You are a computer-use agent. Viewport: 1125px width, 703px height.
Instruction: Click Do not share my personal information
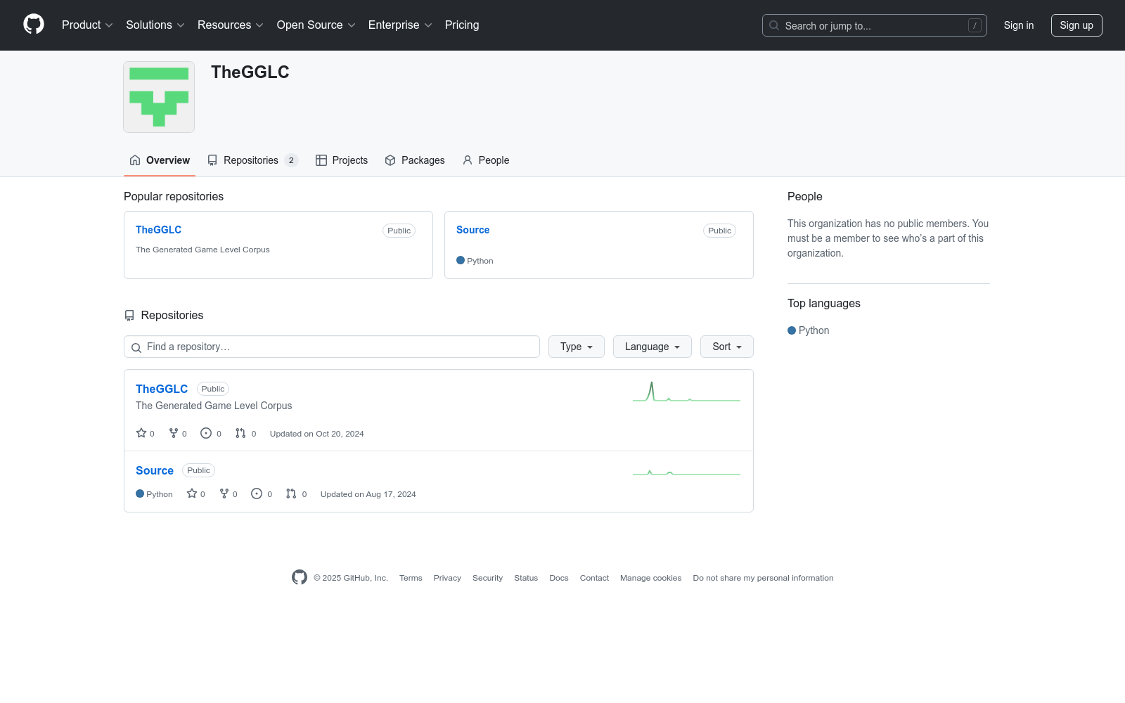coord(763,578)
